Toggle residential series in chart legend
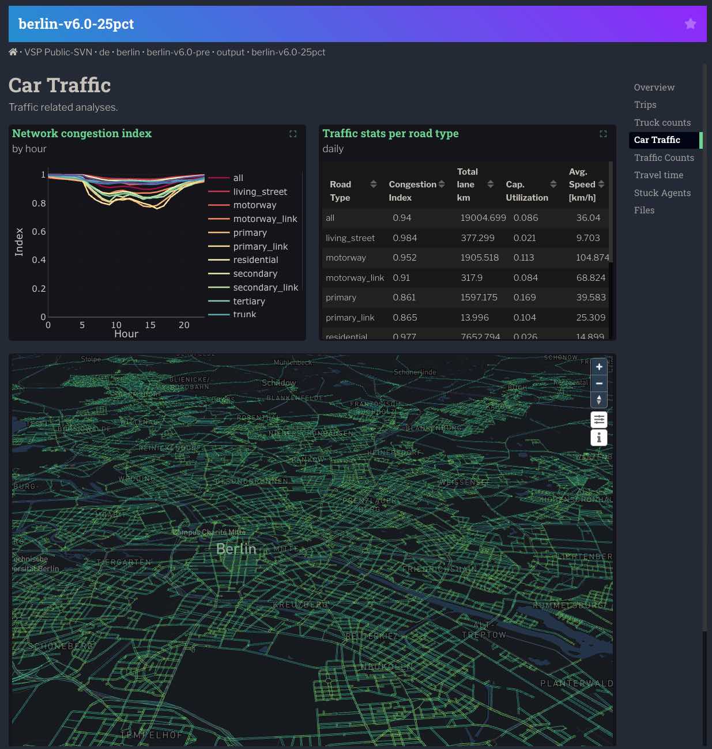Viewport: 712px width, 749px height. point(255,260)
